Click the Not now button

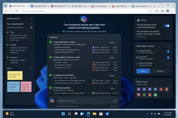[160, 71]
